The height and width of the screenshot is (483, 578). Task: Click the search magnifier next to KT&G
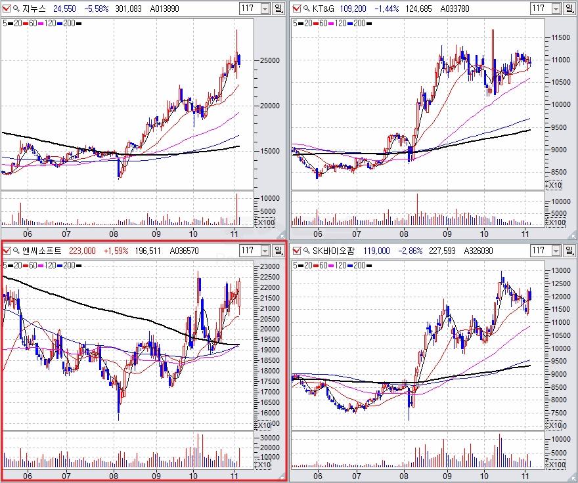click(x=305, y=9)
